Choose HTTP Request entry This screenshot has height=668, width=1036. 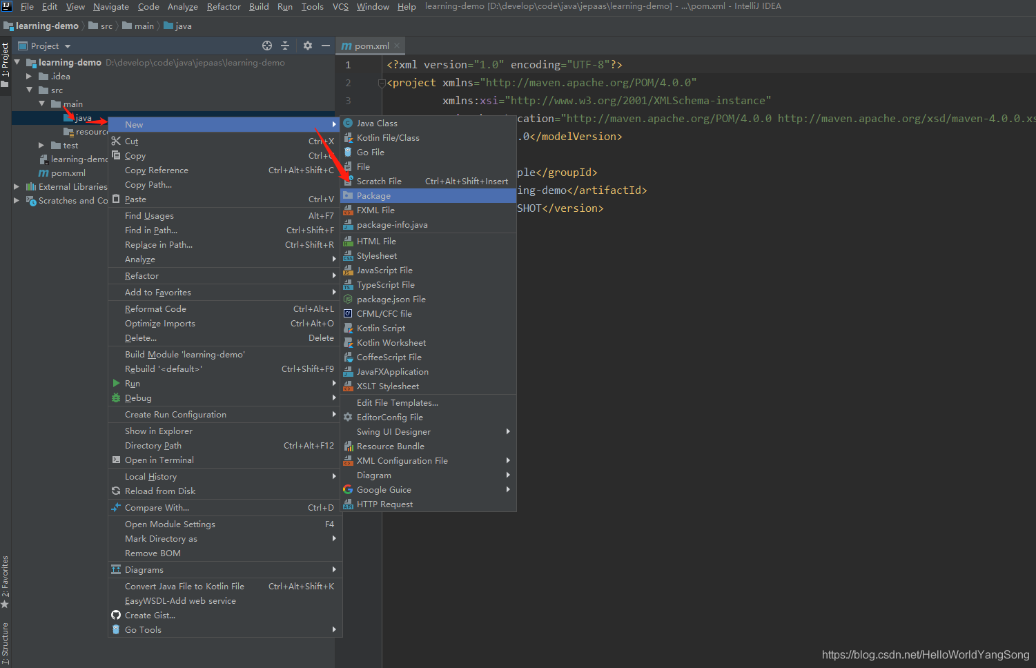(x=429, y=504)
